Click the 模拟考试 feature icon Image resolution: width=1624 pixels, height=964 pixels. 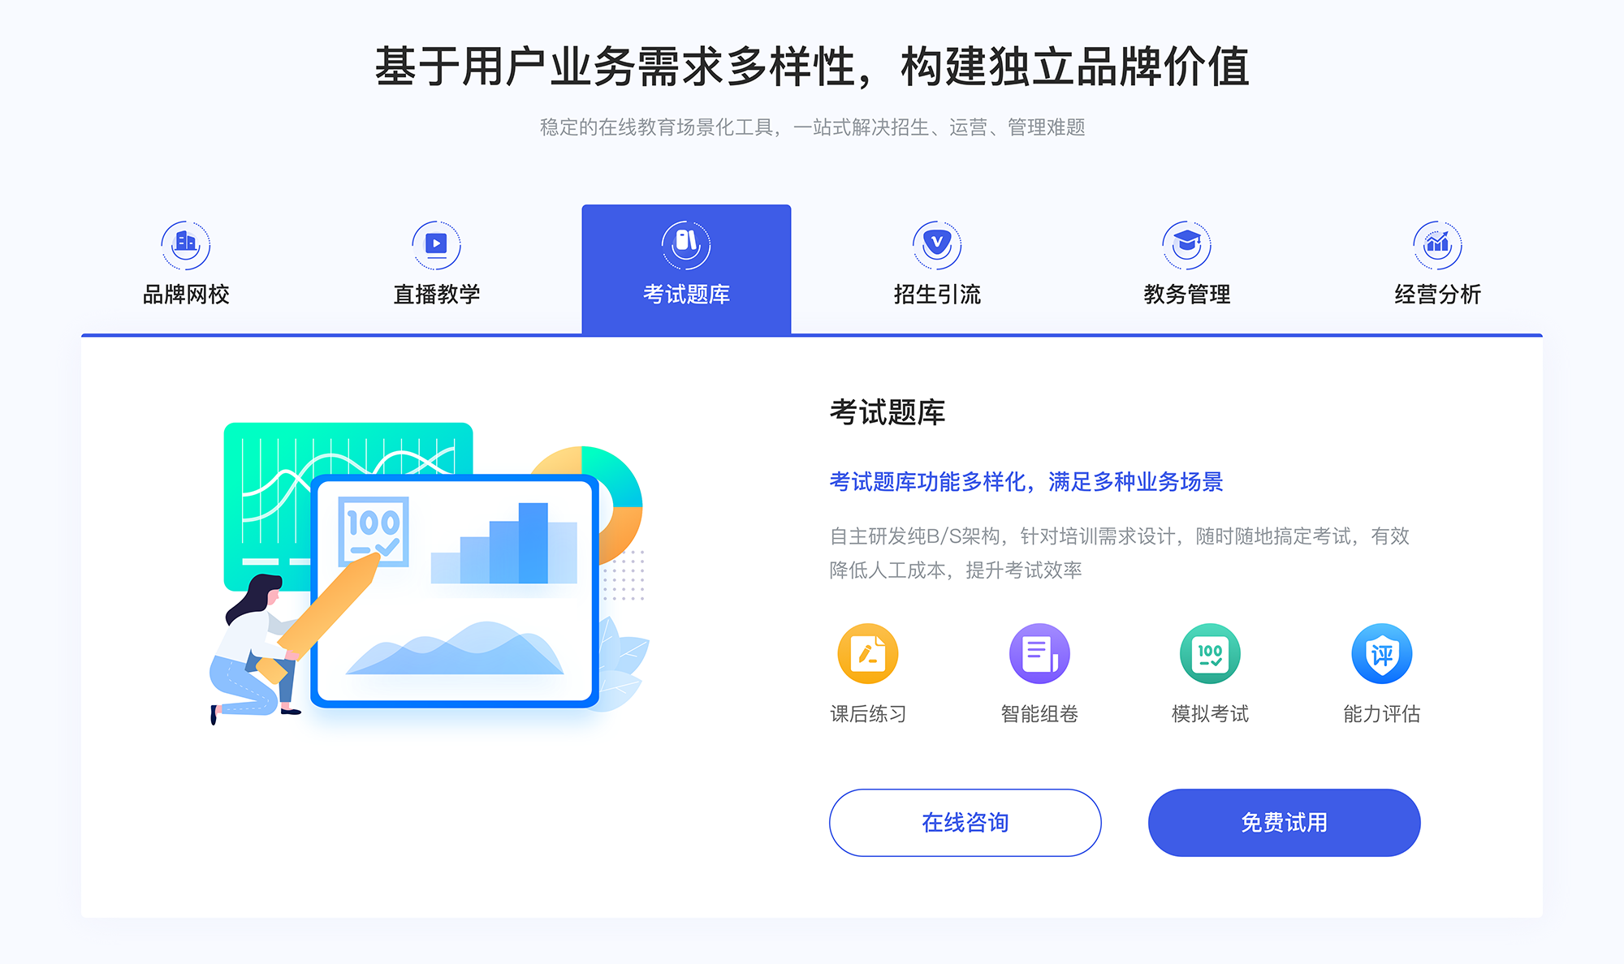pos(1209,659)
